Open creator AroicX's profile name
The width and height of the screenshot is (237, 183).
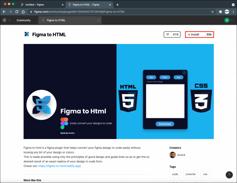[x=181, y=155]
